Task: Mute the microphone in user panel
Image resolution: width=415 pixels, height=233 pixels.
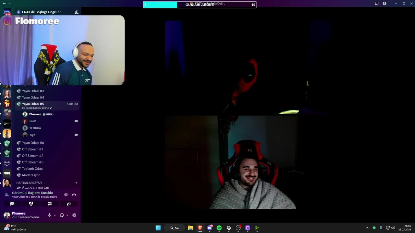Action: [49, 215]
